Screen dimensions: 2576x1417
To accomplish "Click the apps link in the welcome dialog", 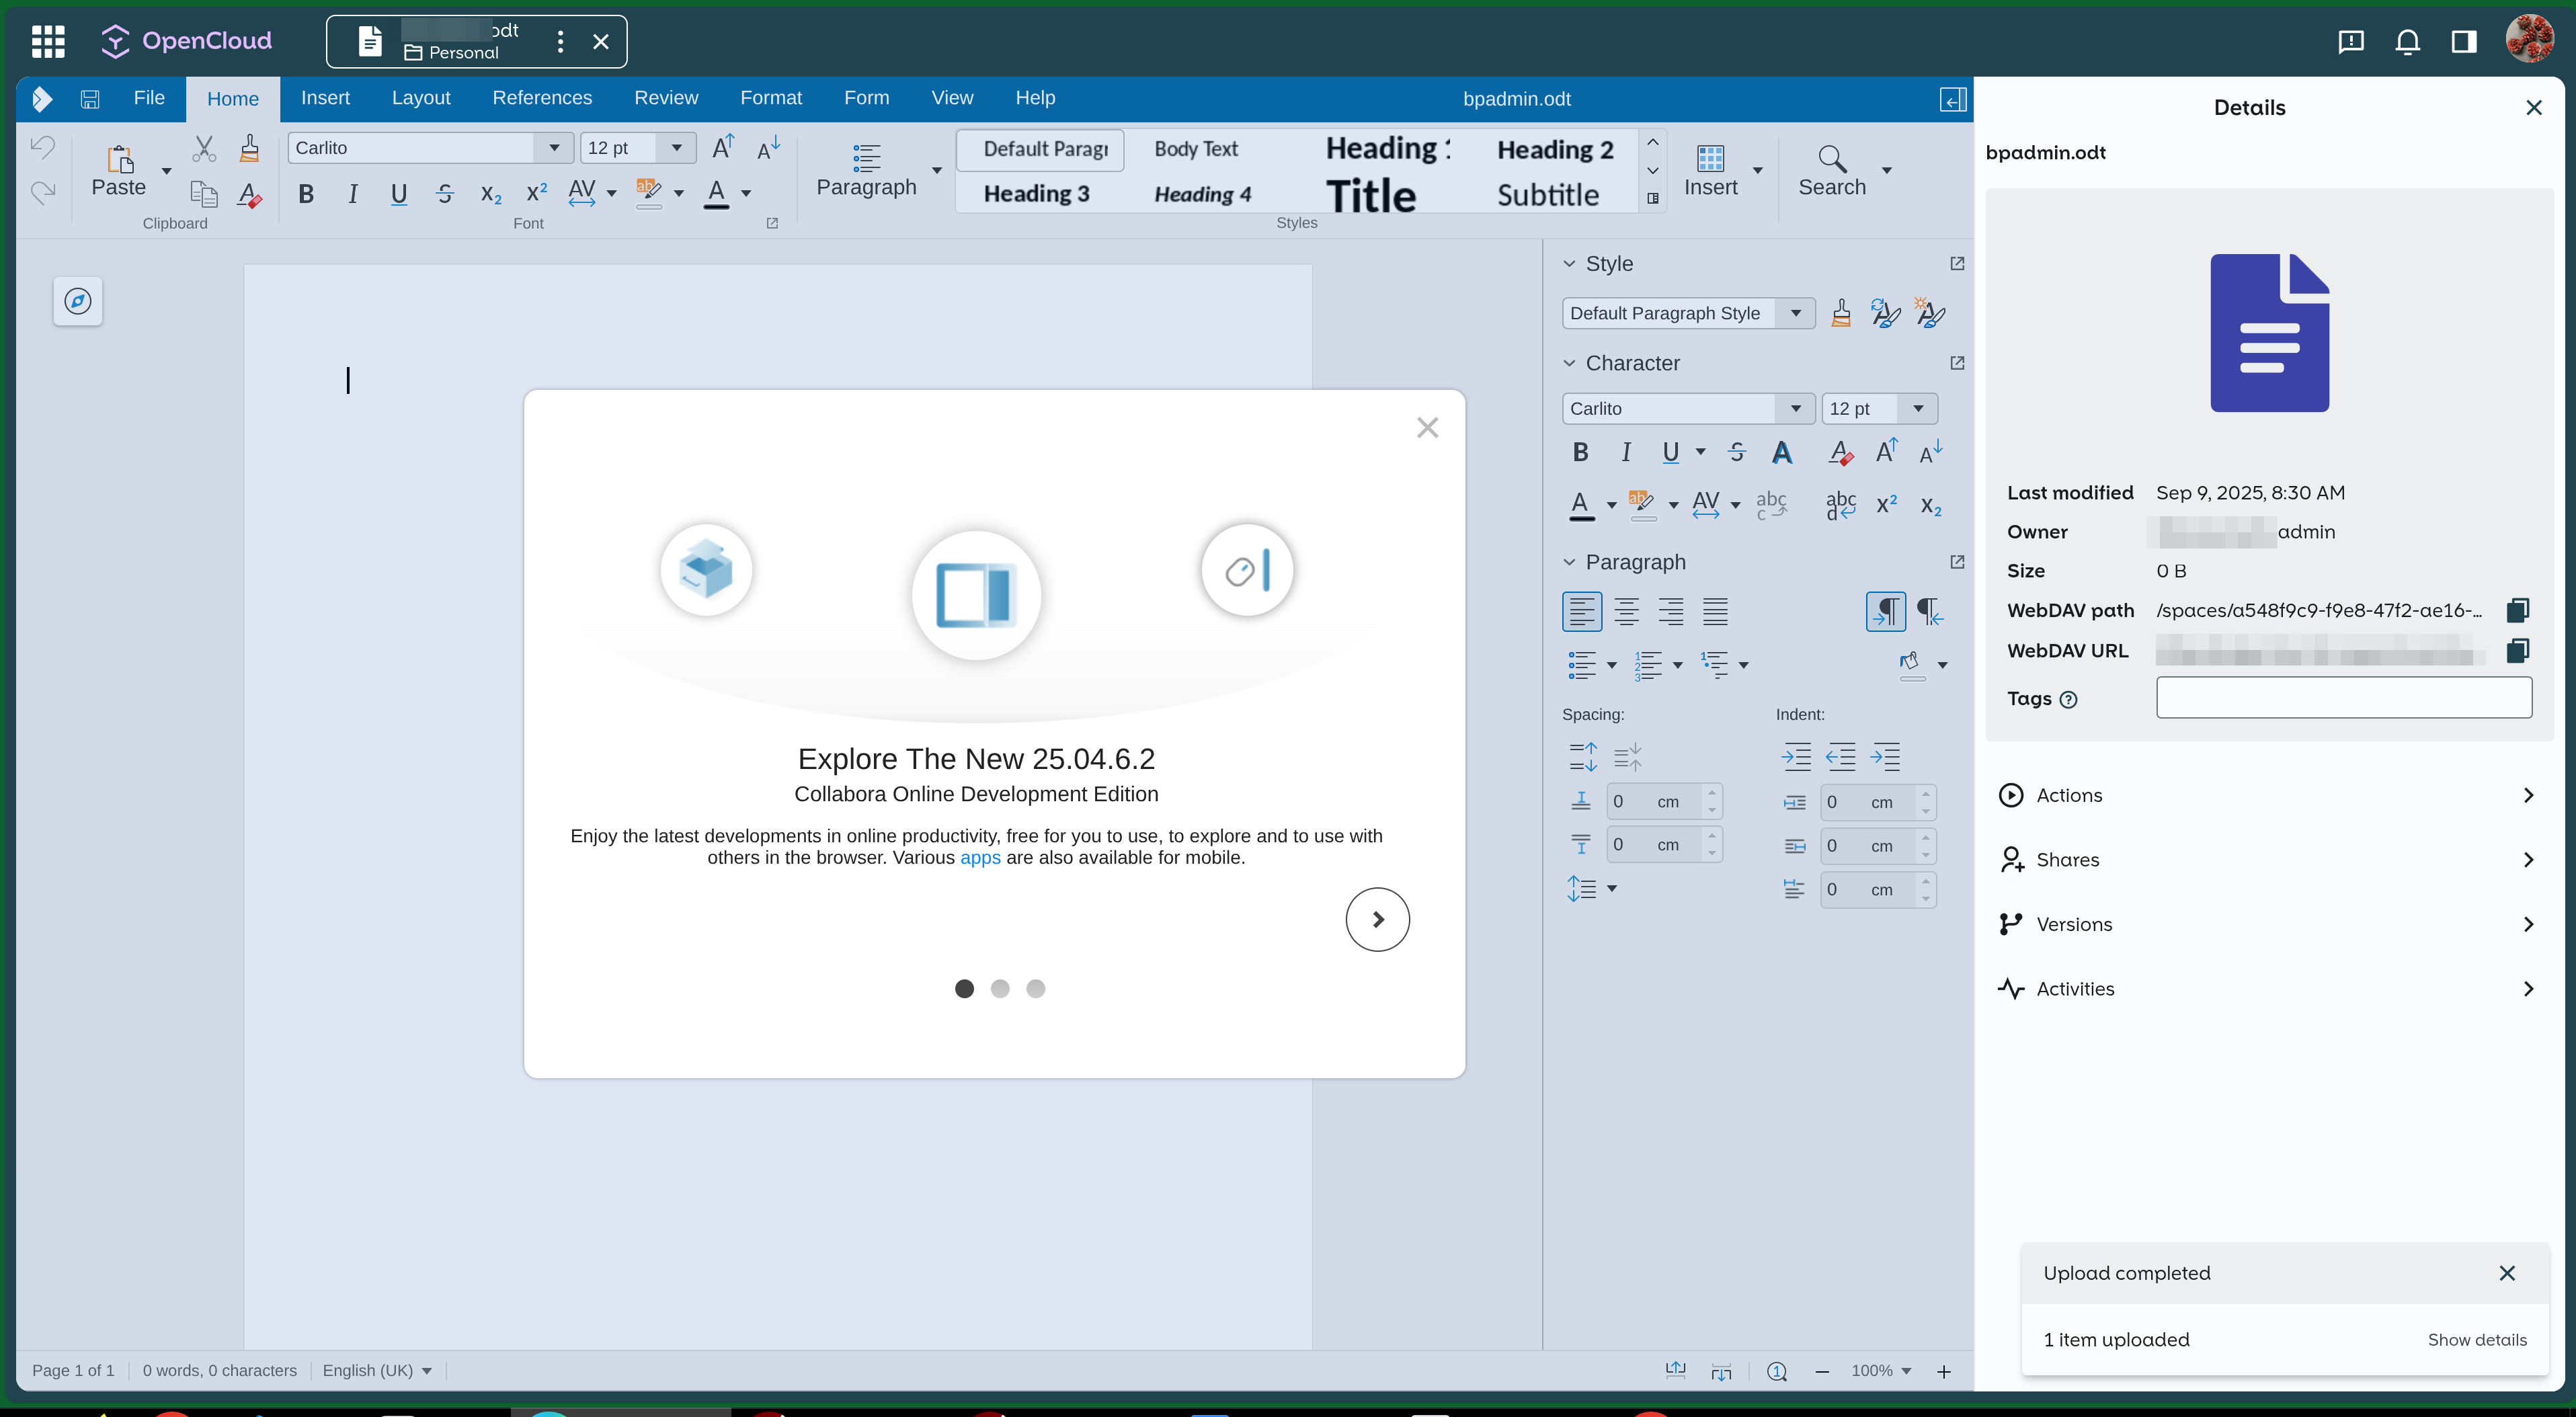I will (x=980, y=858).
